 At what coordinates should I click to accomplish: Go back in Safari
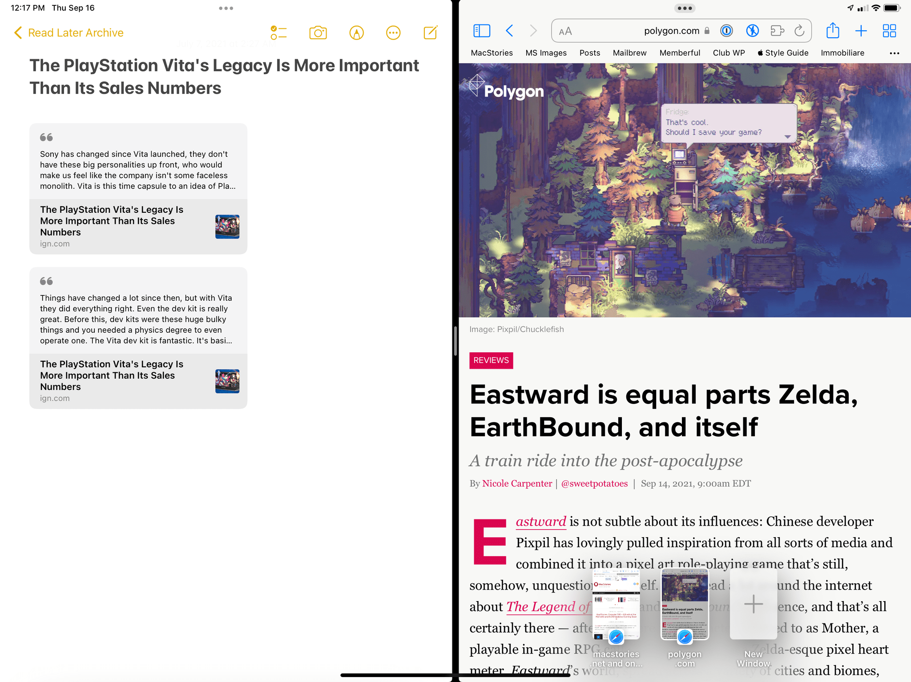510,31
